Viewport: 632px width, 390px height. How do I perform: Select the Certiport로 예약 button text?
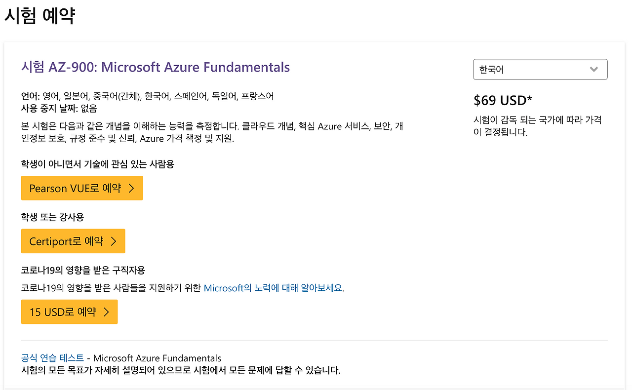click(66, 241)
